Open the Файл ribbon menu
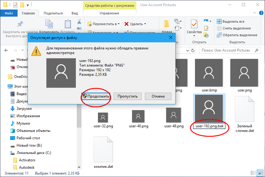This screenshot has width=265, height=177. coord(9,13)
